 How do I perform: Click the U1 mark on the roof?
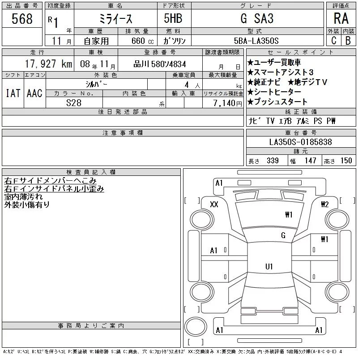(x=269, y=266)
